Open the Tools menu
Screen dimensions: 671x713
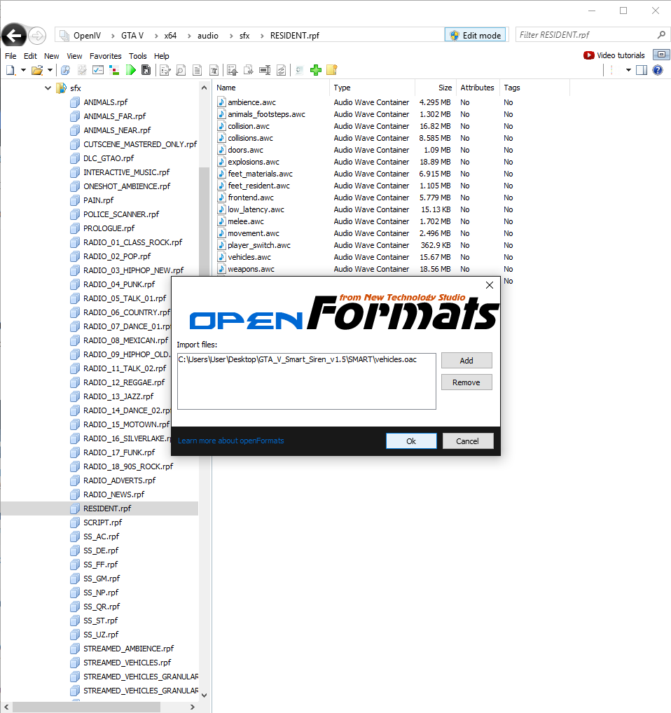coord(138,56)
